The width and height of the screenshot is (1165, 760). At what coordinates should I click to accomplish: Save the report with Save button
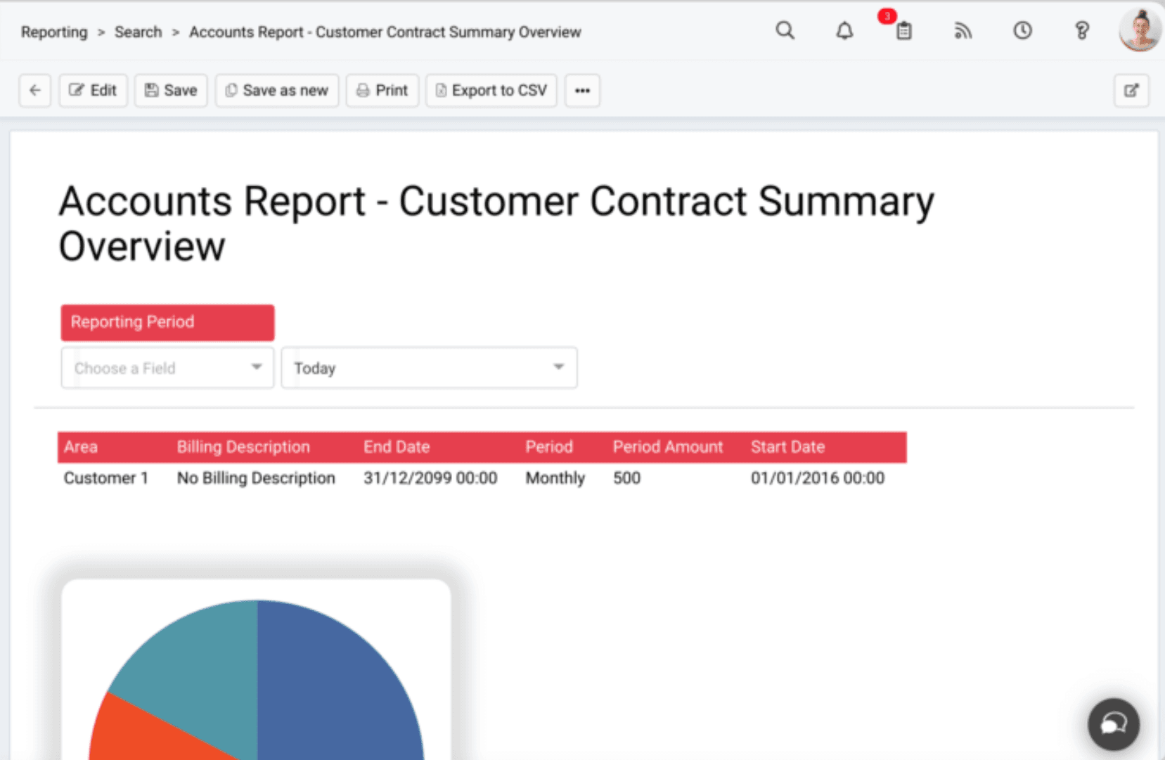coord(171,91)
